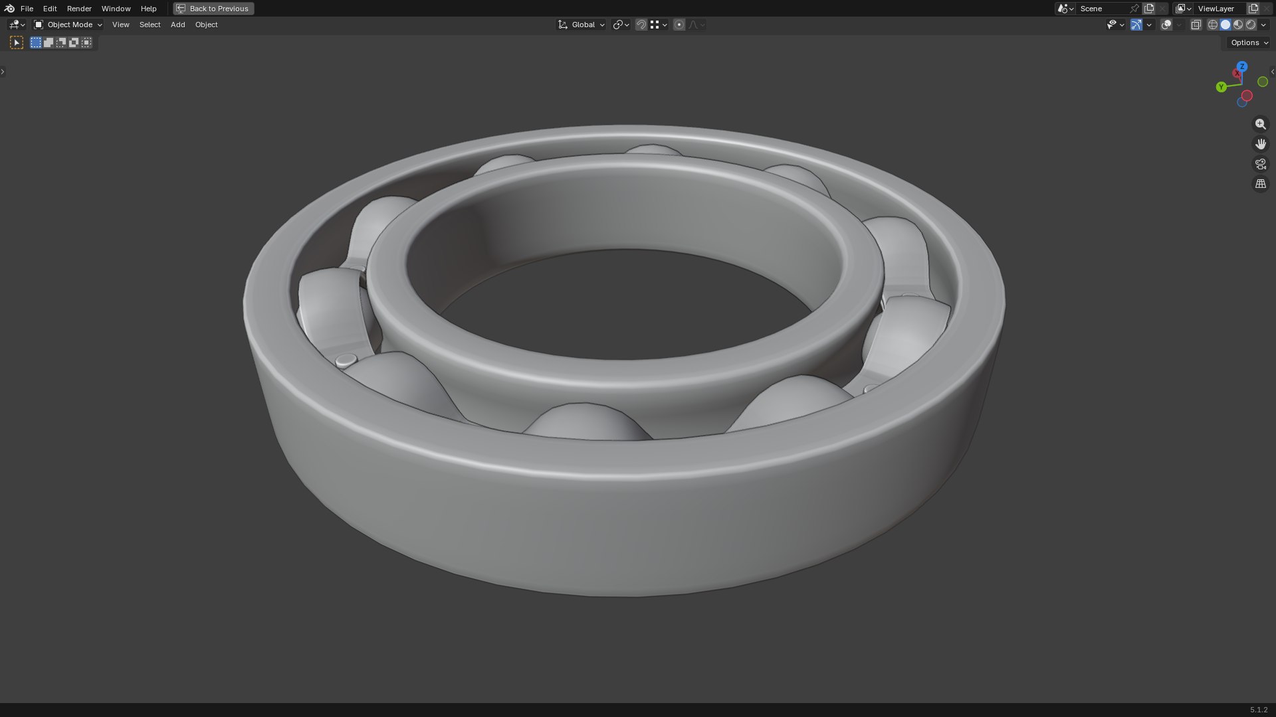
Task: Choose Set a New Selection mode
Action: click(36, 42)
